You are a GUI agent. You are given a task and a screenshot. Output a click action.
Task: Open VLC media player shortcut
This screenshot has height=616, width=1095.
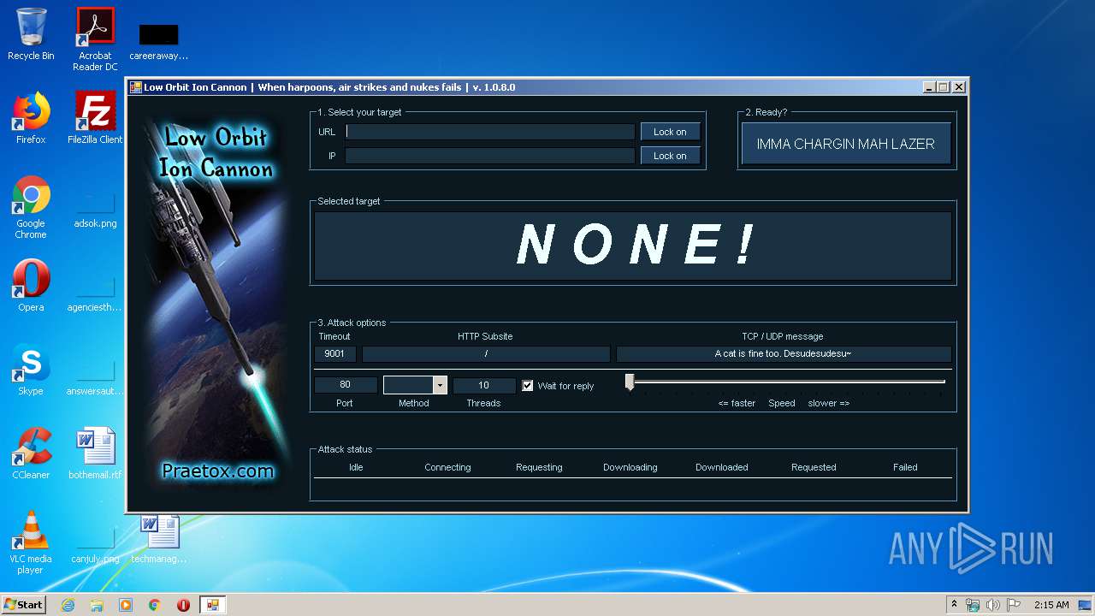click(31, 542)
